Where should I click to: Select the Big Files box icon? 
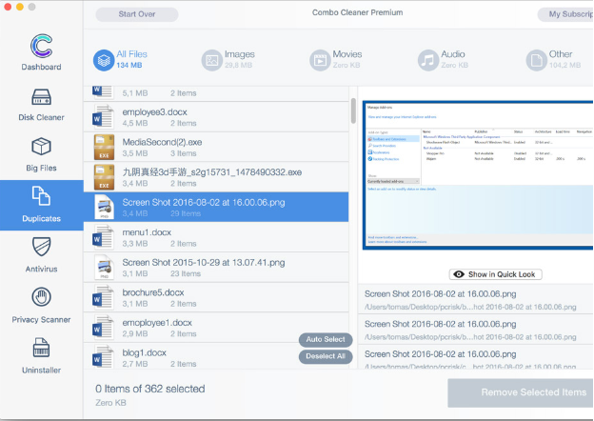tap(41, 149)
